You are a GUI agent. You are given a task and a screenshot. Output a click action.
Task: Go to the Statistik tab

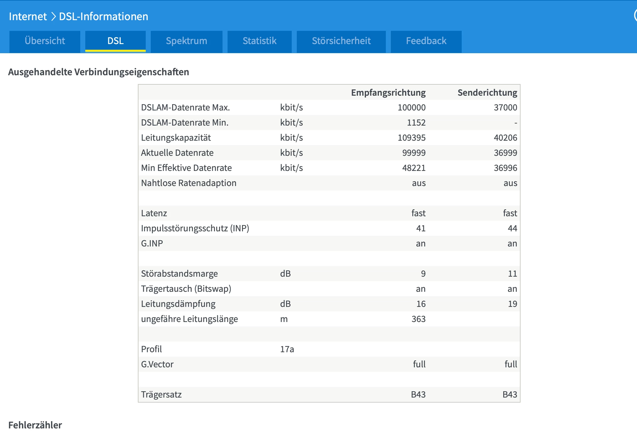pos(259,41)
